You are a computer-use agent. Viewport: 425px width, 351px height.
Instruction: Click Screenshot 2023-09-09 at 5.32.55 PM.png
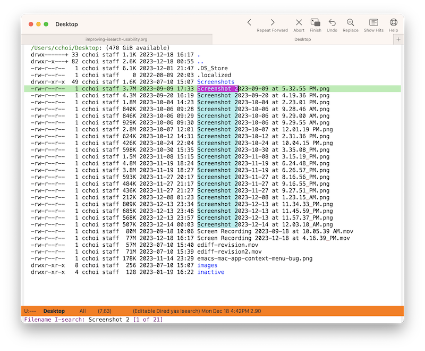(x=263, y=89)
